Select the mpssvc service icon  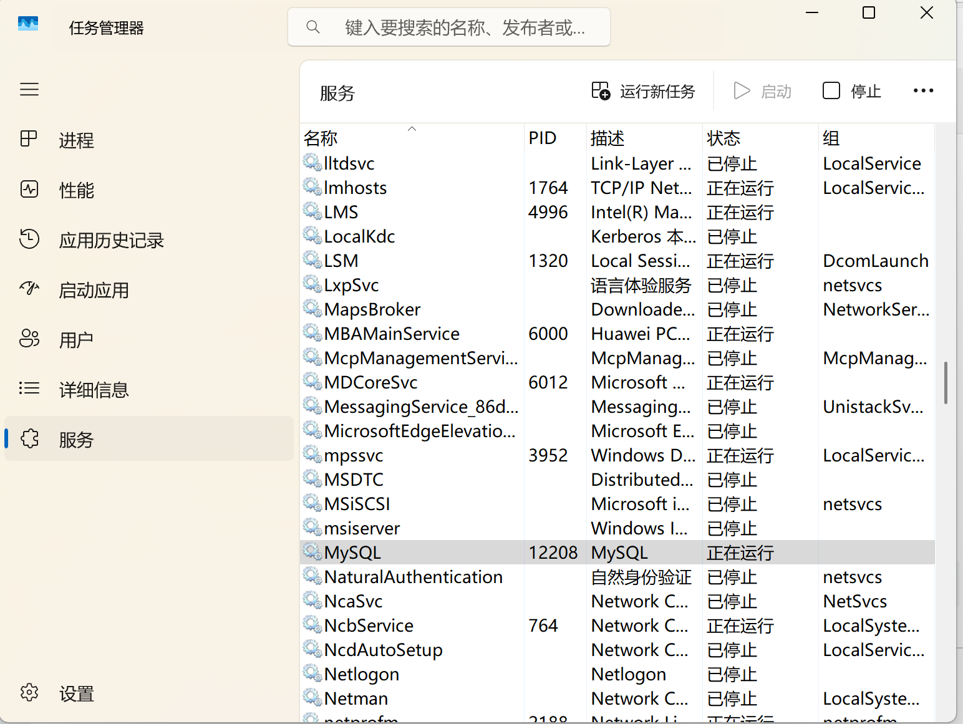(312, 454)
